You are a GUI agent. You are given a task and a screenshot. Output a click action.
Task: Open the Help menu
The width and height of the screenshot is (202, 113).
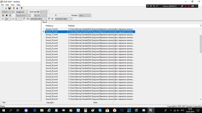tap(18, 5)
